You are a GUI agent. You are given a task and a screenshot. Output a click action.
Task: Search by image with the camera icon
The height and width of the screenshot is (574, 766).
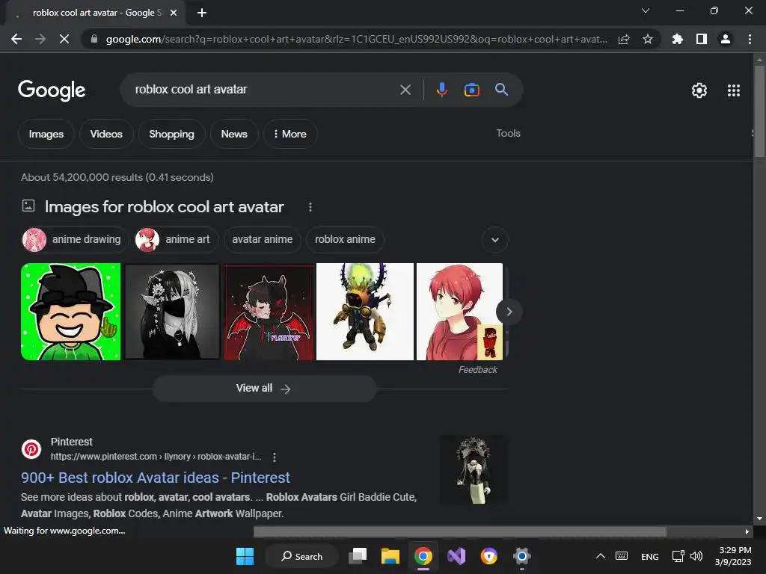pyautogui.click(x=471, y=90)
